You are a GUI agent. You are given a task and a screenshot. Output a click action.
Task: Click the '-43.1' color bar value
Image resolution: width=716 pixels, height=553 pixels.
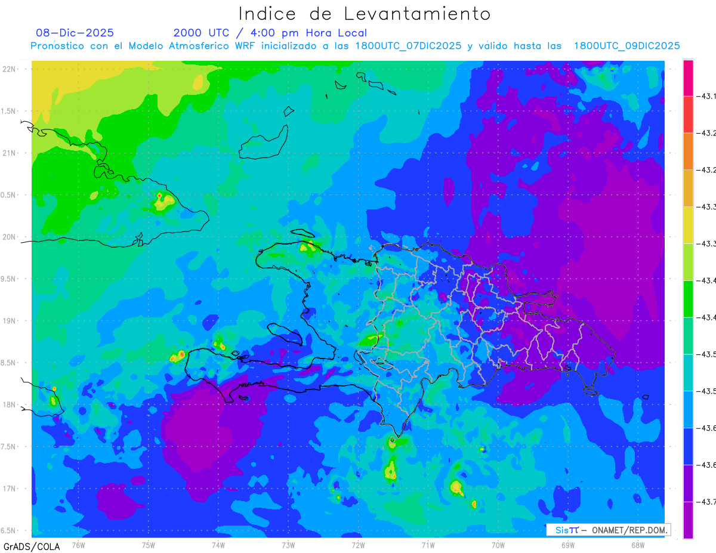point(706,95)
